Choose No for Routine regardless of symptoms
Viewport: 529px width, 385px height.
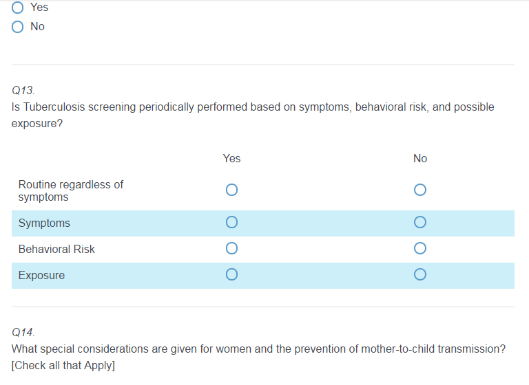pyautogui.click(x=420, y=189)
